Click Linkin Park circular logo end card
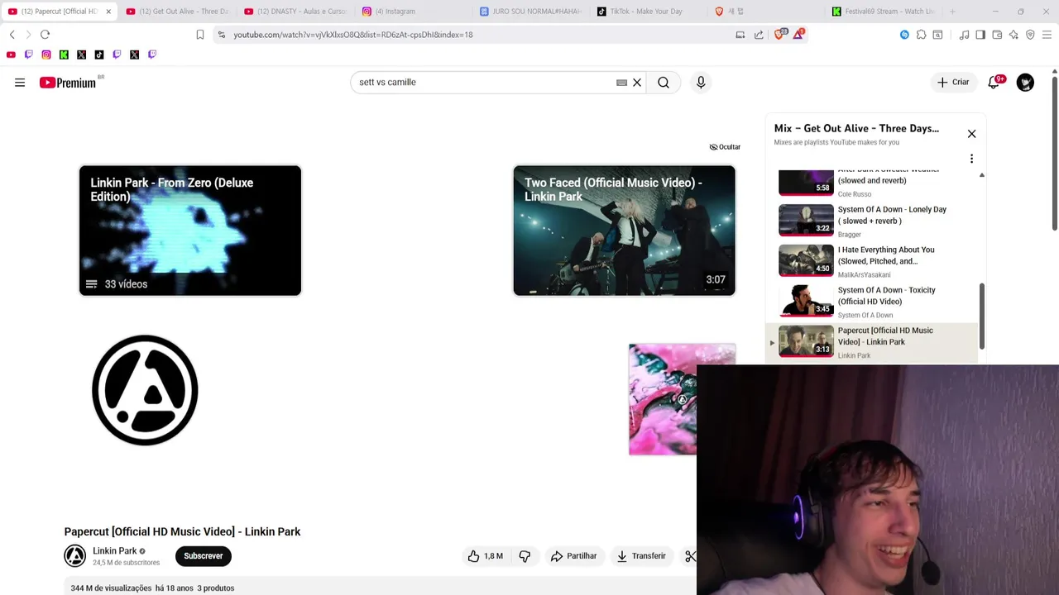1059x595 pixels. click(145, 390)
